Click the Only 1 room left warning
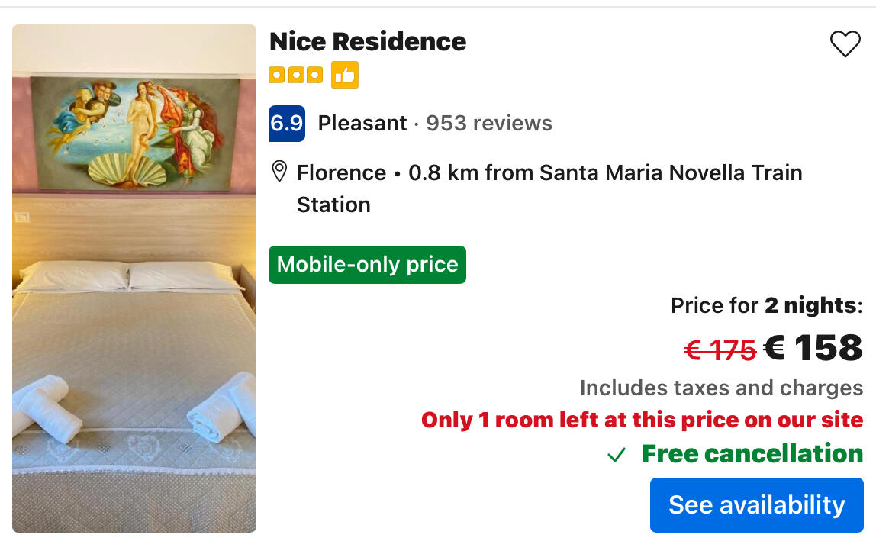 pyautogui.click(x=642, y=420)
